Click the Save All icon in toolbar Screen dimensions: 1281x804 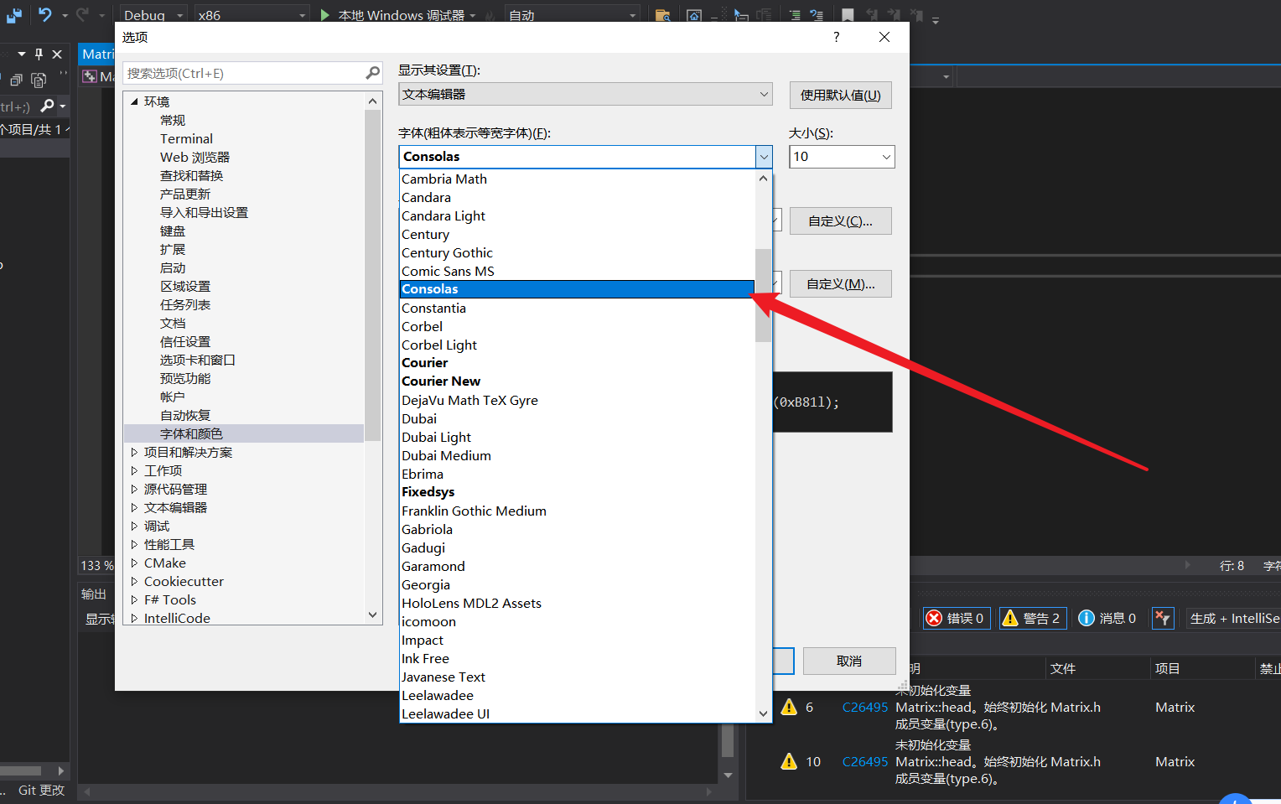click(x=14, y=14)
